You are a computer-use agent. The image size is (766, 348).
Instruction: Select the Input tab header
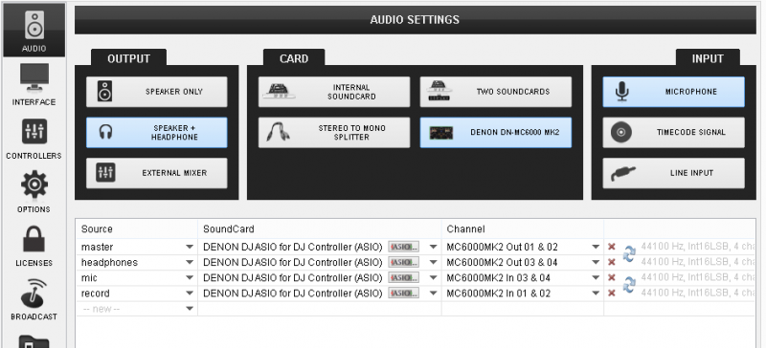point(708,58)
